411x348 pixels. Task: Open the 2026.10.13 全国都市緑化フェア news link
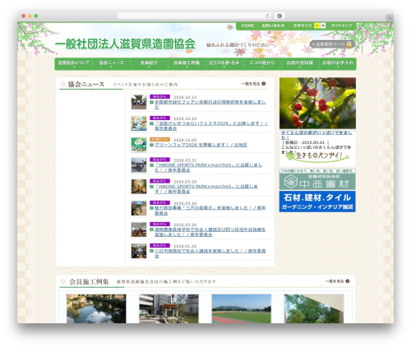[210, 104]
